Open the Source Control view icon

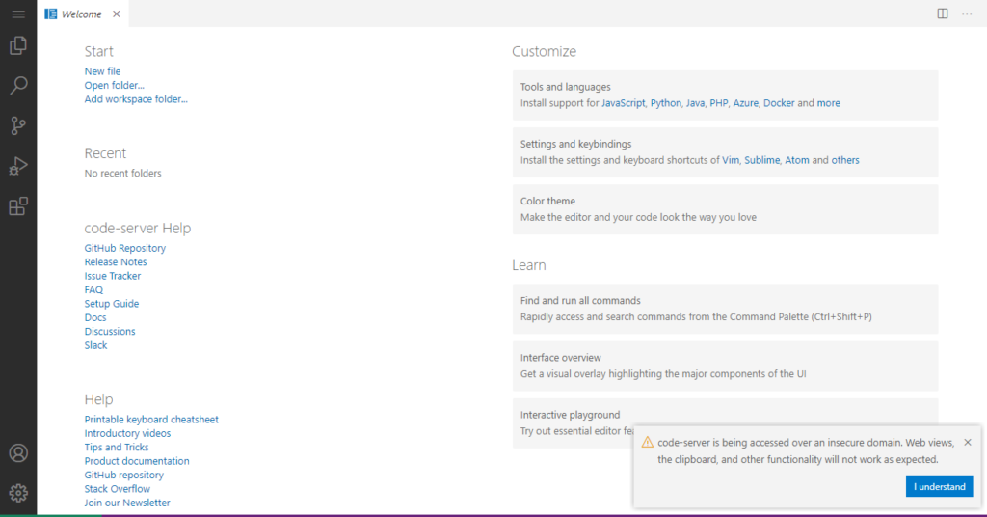pyautogui.click(x=18, y=125)
